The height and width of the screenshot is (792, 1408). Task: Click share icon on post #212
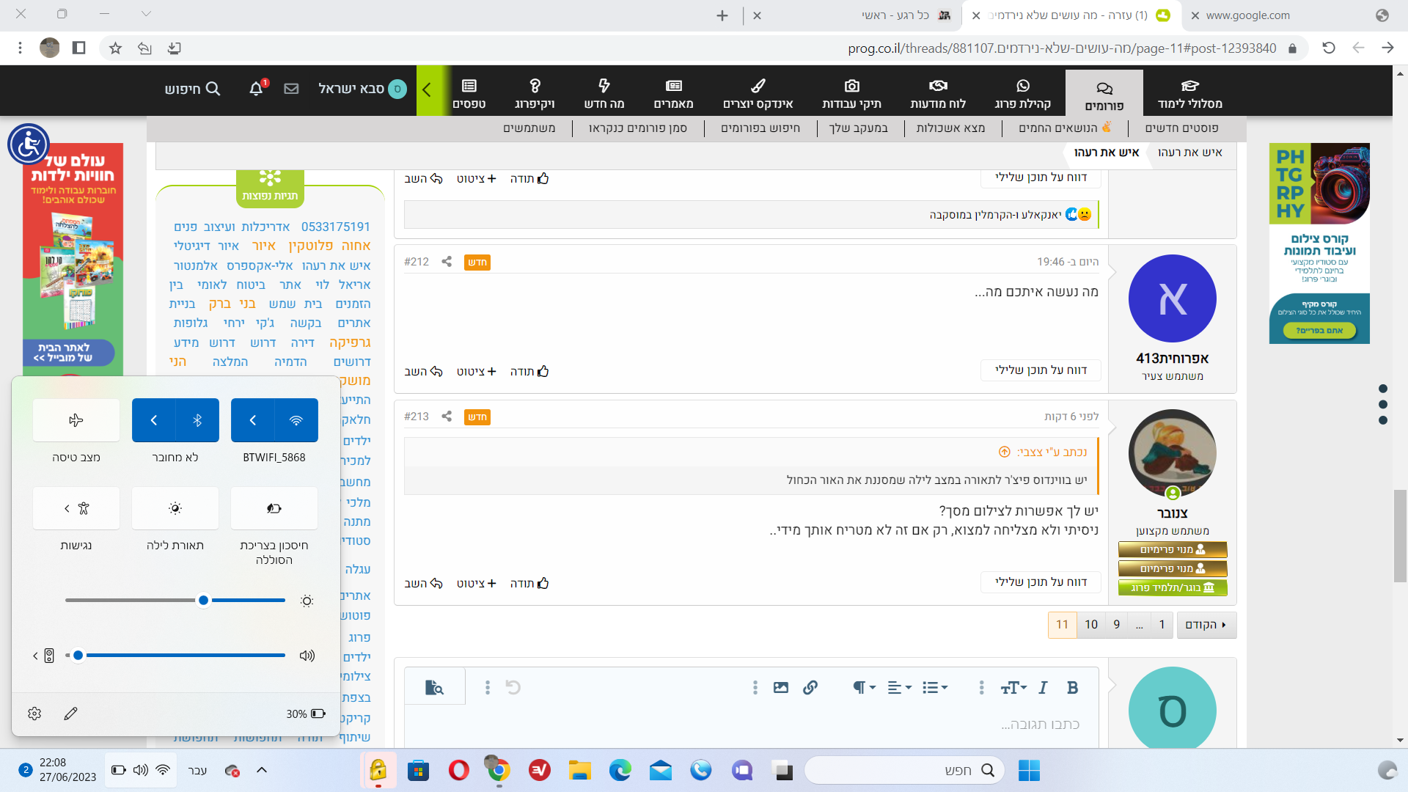point(447,262)
